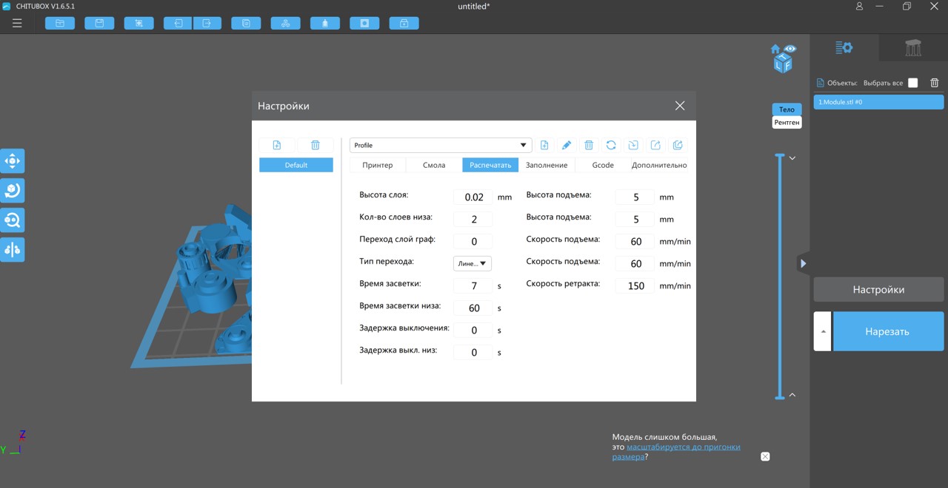948x488 pixels.
Task: Open the Gcode tab
Action: click(x=603, y=165)
